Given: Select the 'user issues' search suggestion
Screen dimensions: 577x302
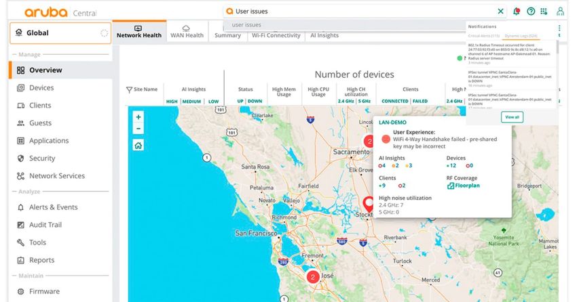Looking at the screenshot, I should [247, 25].
